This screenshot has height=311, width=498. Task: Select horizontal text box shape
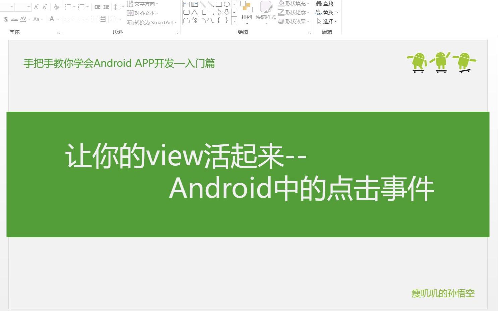tap(186, 4)
